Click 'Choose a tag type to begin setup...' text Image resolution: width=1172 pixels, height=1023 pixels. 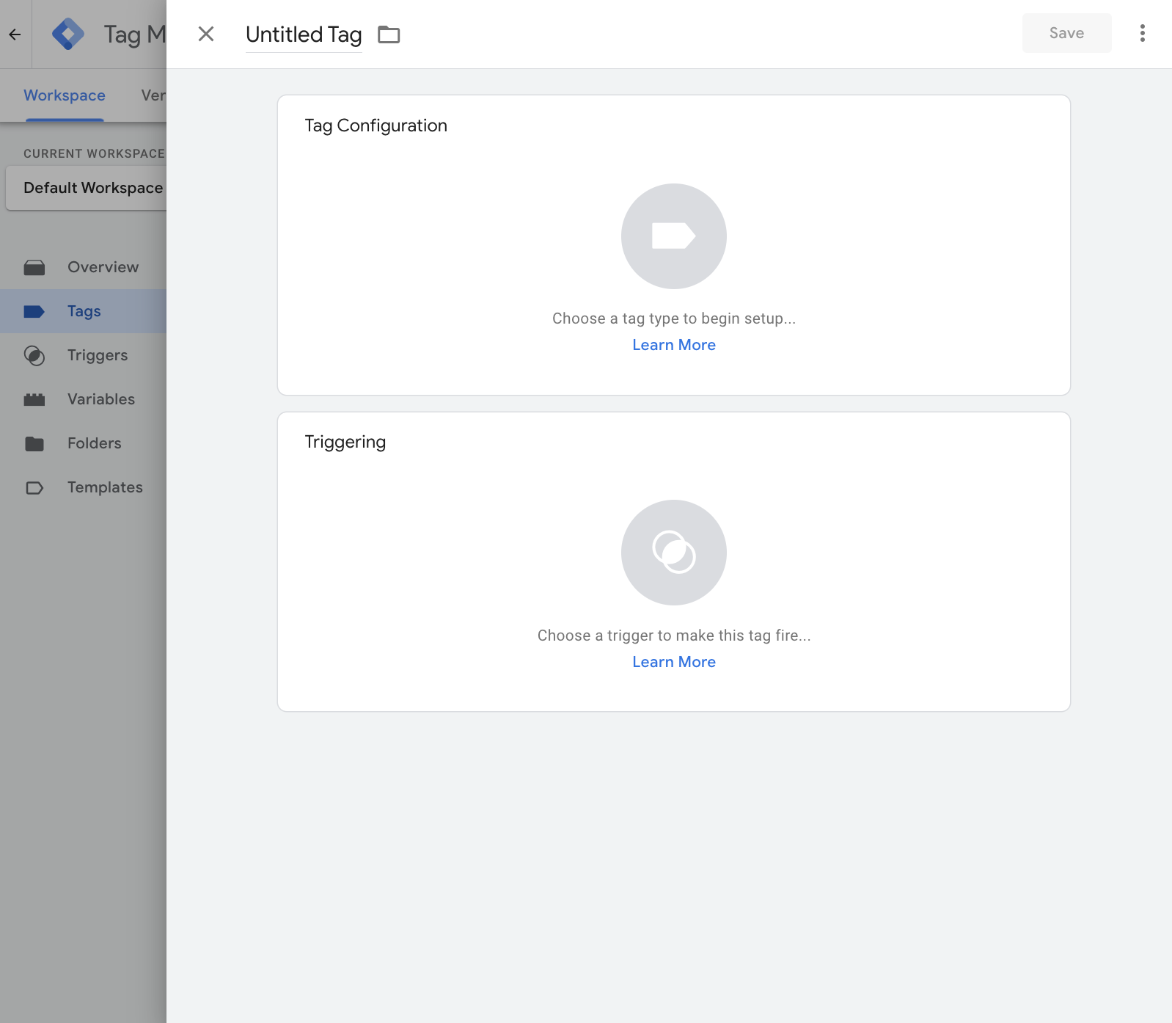(673, 318)
